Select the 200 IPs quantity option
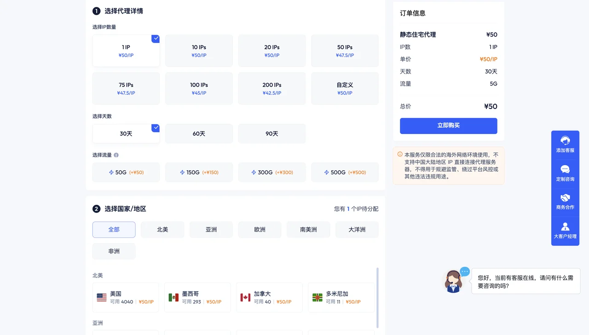This screenshot has width=589, height=335. [272, 88]
